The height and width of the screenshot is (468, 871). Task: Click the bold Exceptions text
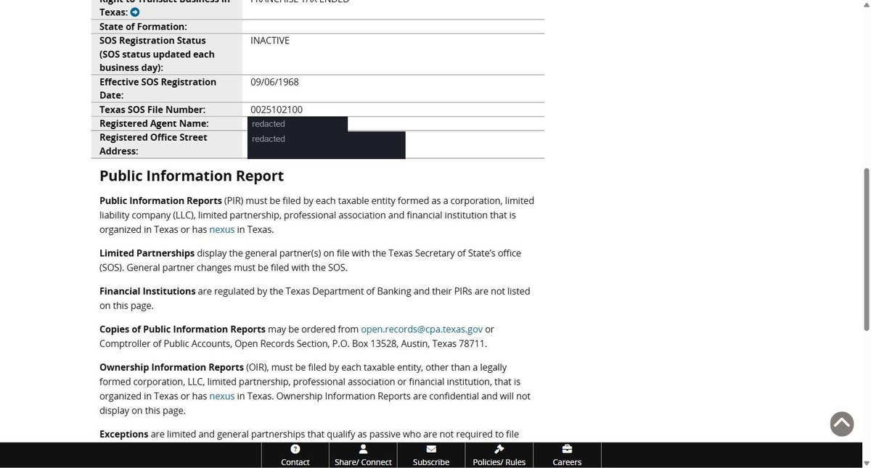[x=123, y=434]
